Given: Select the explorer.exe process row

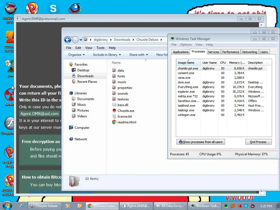Looking at the screenshot, I should pyautogui.click(x=221, y=92).
